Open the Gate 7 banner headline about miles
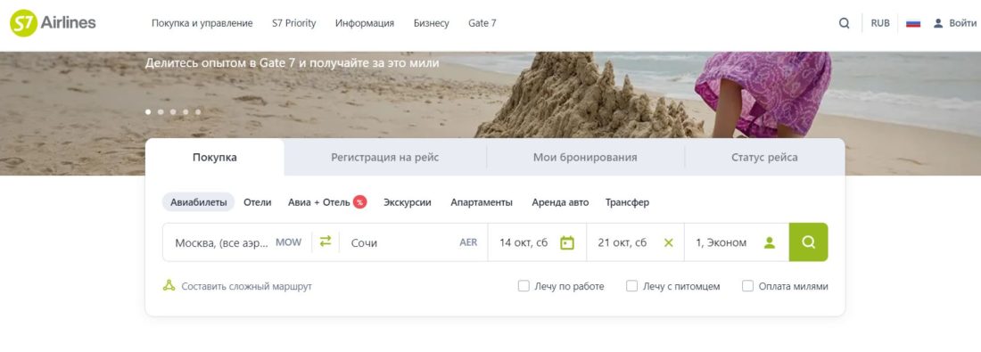This screenshot has height=352, width=981. click(293, 63)
